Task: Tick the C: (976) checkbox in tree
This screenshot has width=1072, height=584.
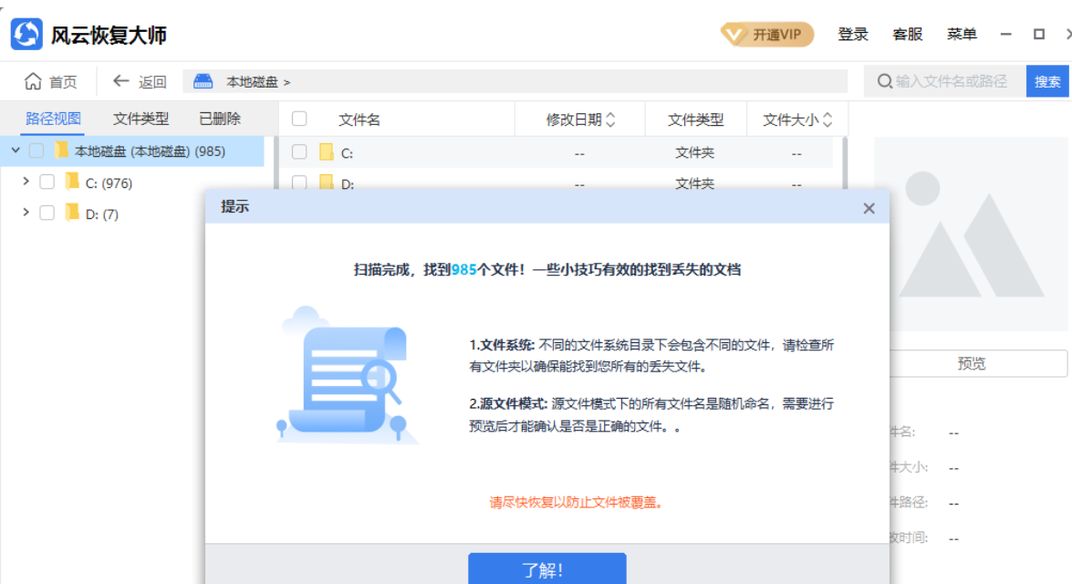Action: pyautogui.click(x=47, y=182)
